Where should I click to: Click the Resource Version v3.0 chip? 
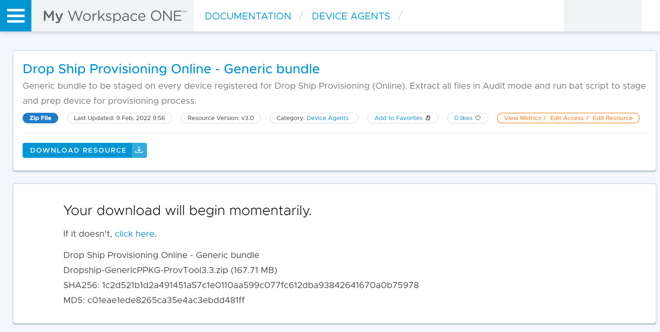coord(220,118)
